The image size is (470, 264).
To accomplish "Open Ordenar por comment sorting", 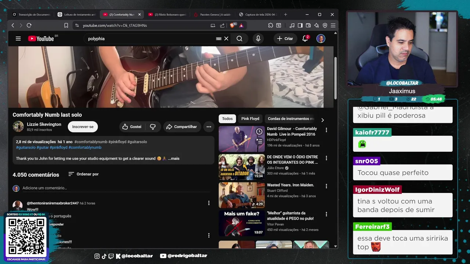I will [x=83, y=174].
